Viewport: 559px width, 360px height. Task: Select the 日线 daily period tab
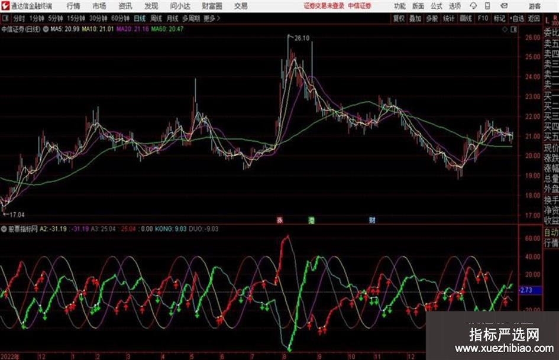[x=140, y=18]
